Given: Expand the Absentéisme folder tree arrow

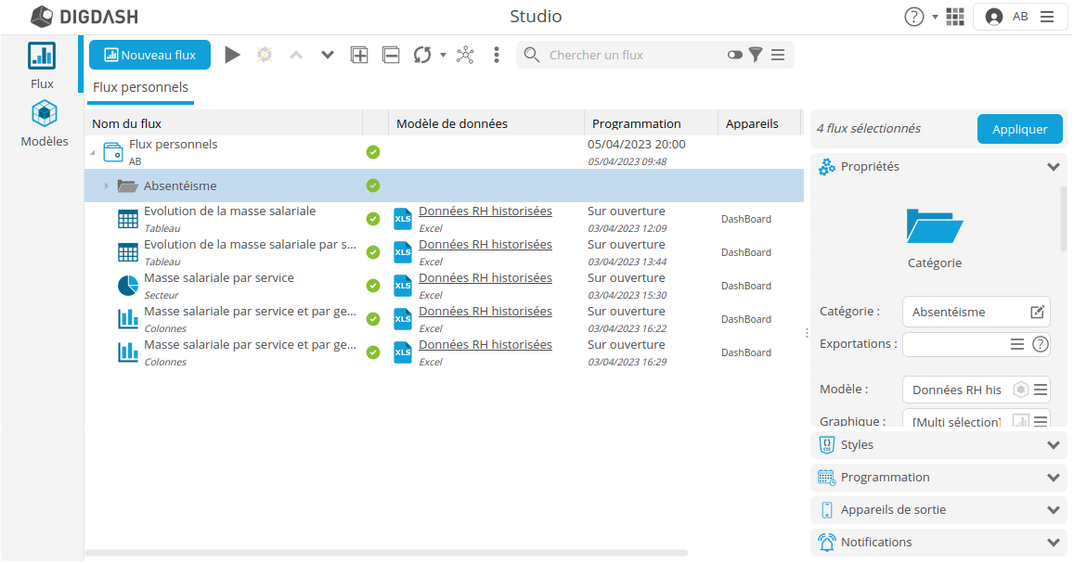Looking at the screenshot, I should coord(106,186).
